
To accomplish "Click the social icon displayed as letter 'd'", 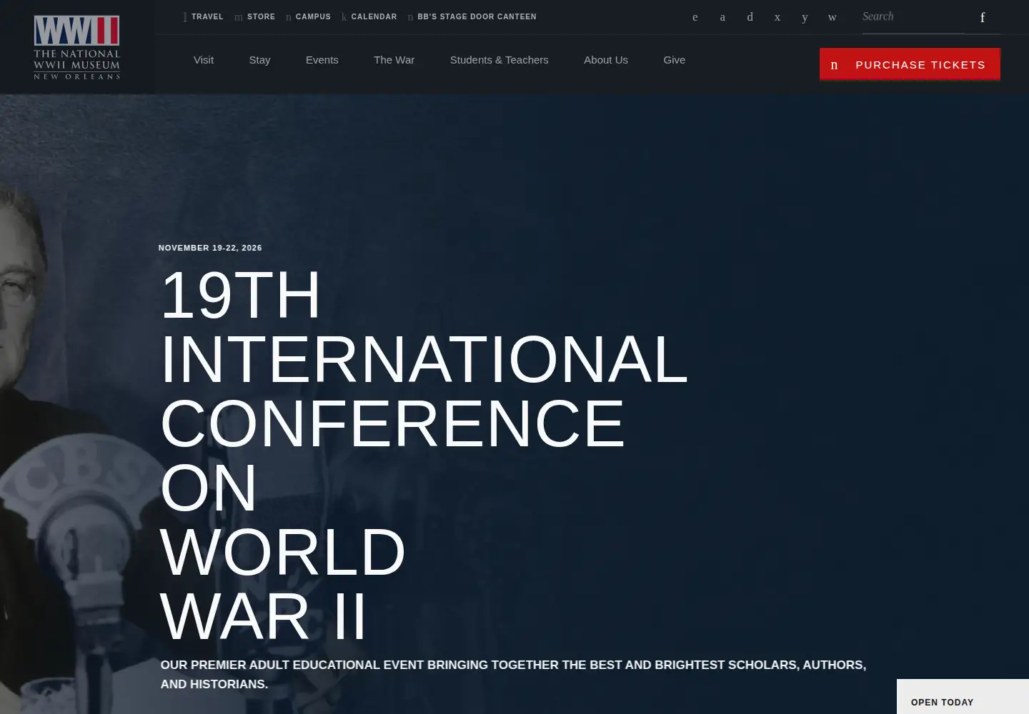I will pyautogui.click(x=750, y=17).
